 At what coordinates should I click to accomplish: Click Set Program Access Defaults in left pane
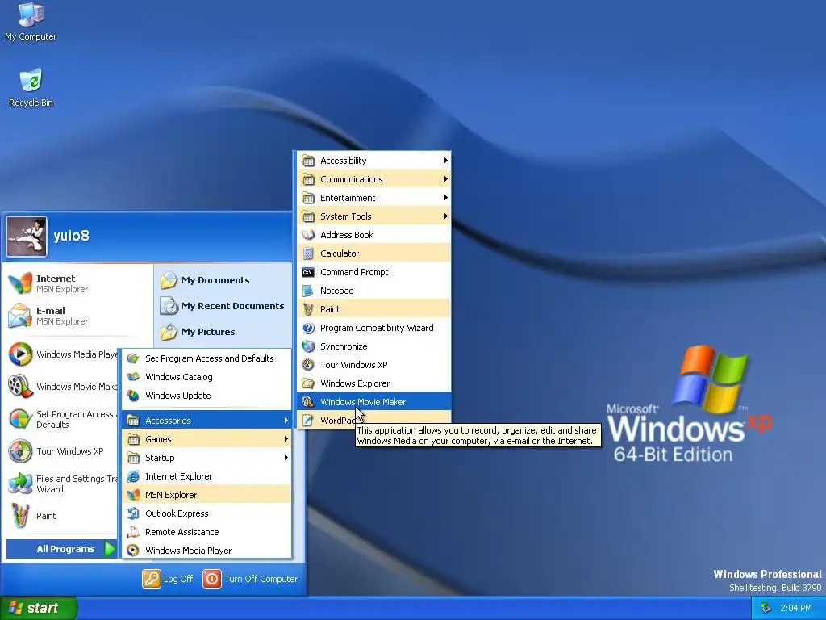[62, 419]
